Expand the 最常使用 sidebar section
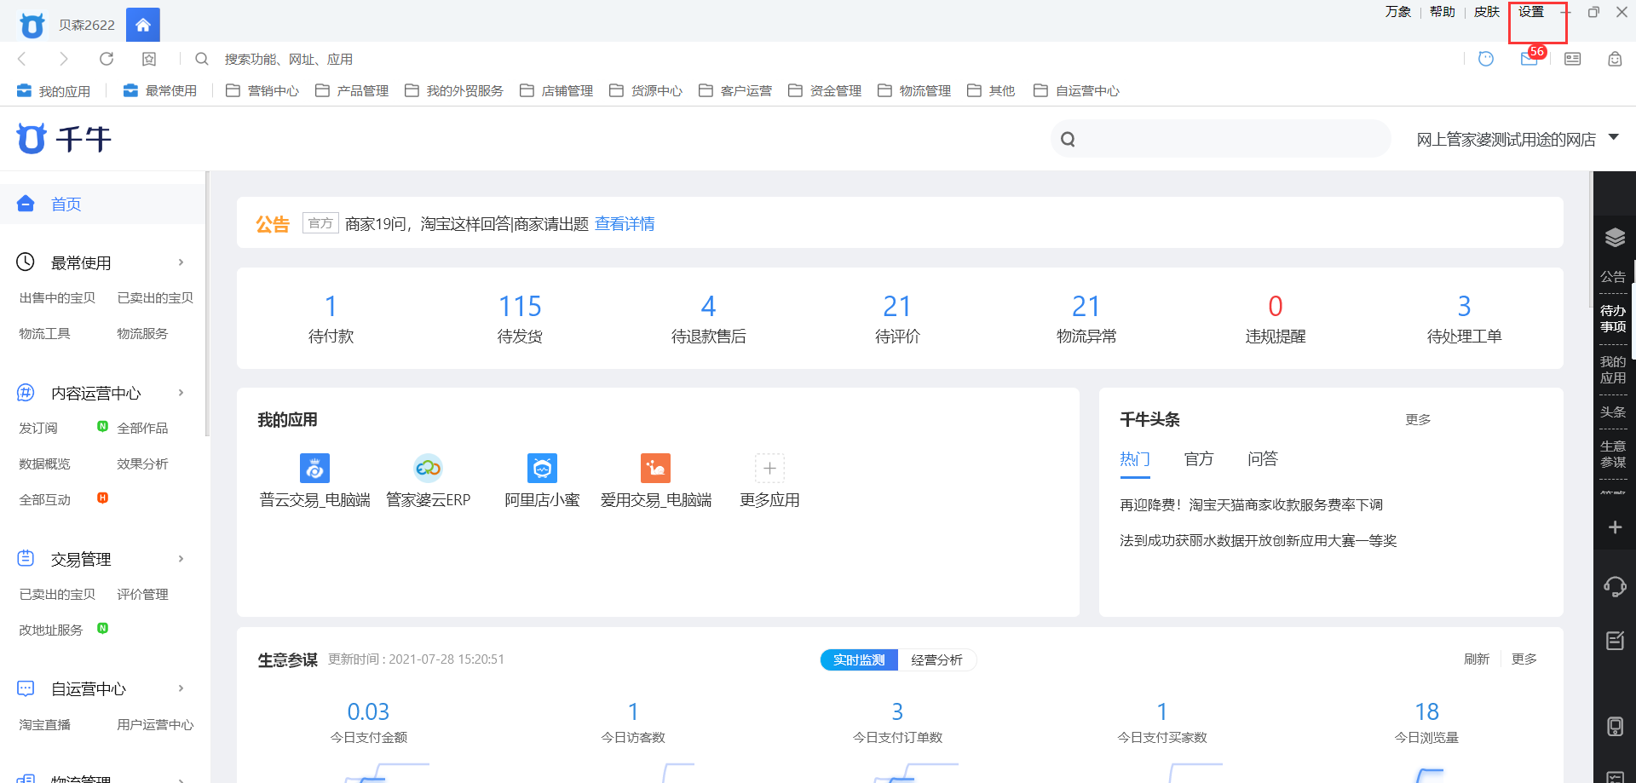This screenshot has height=783, width=1636. pyautogui.click(x=181, y=262)
